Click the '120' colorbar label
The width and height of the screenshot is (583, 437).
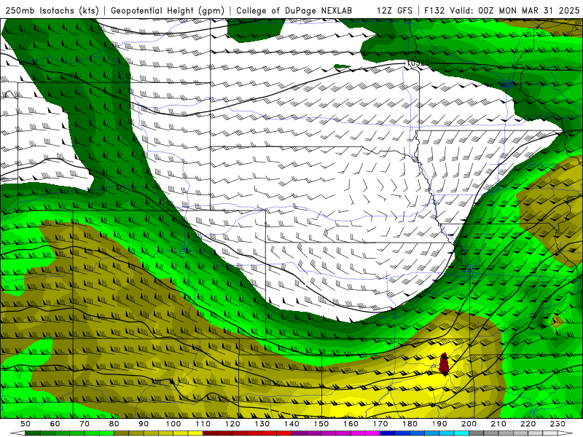[232, 424]
